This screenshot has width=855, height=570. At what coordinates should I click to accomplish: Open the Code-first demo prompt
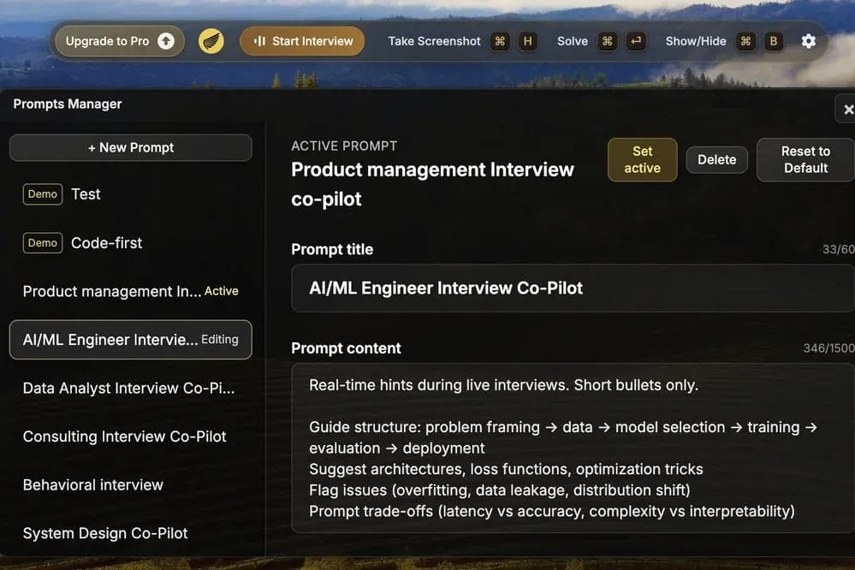(106, 243)
